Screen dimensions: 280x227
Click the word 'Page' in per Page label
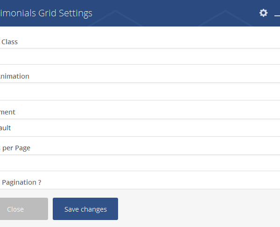[22, 148]
